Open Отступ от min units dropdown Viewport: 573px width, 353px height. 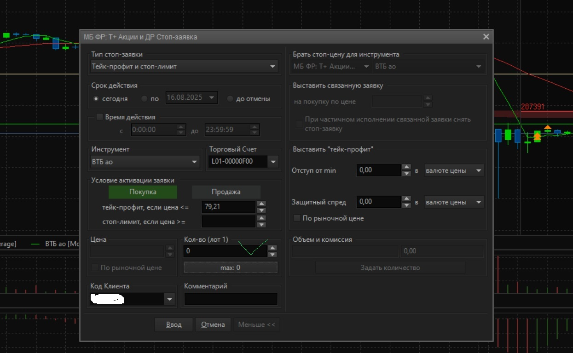(454, 171)
